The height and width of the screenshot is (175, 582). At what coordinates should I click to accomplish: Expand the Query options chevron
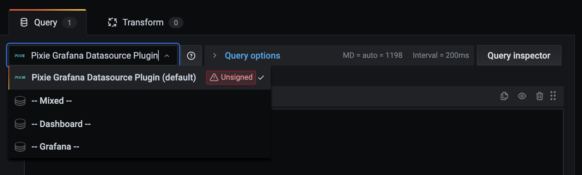point(214,56)
